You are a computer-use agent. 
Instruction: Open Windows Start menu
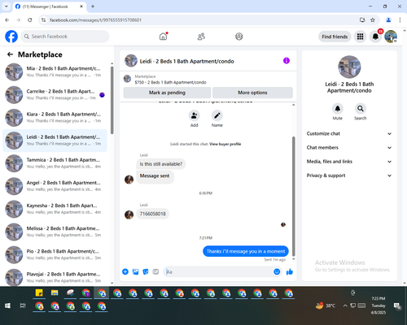(7, 305)
